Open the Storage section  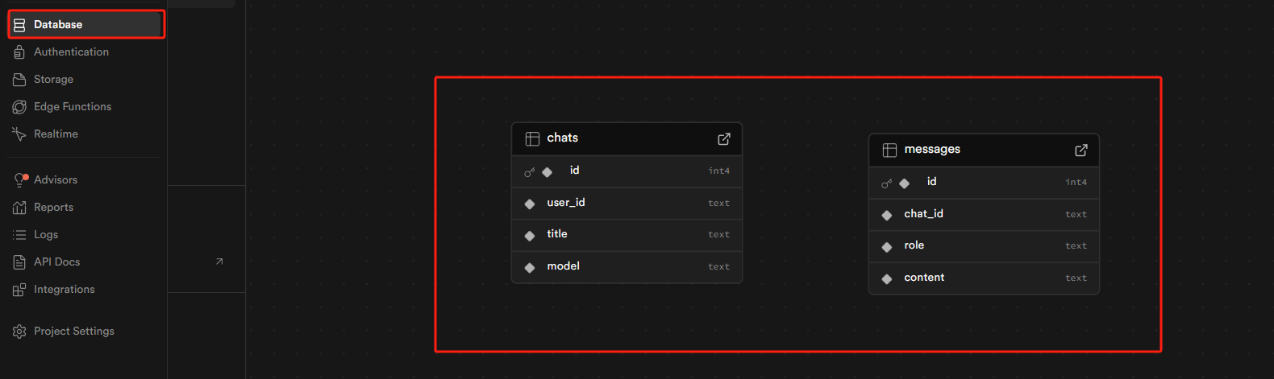[53, 80]
